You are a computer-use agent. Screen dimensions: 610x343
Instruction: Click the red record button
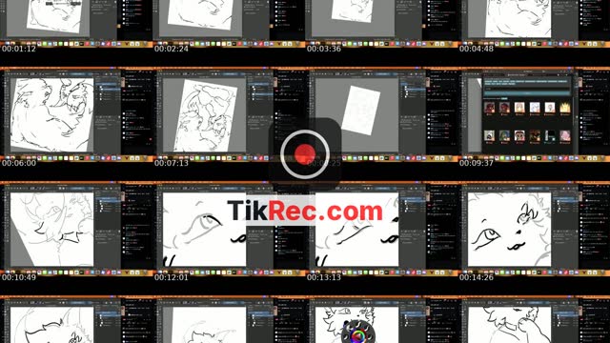click(x=305, y=154)
